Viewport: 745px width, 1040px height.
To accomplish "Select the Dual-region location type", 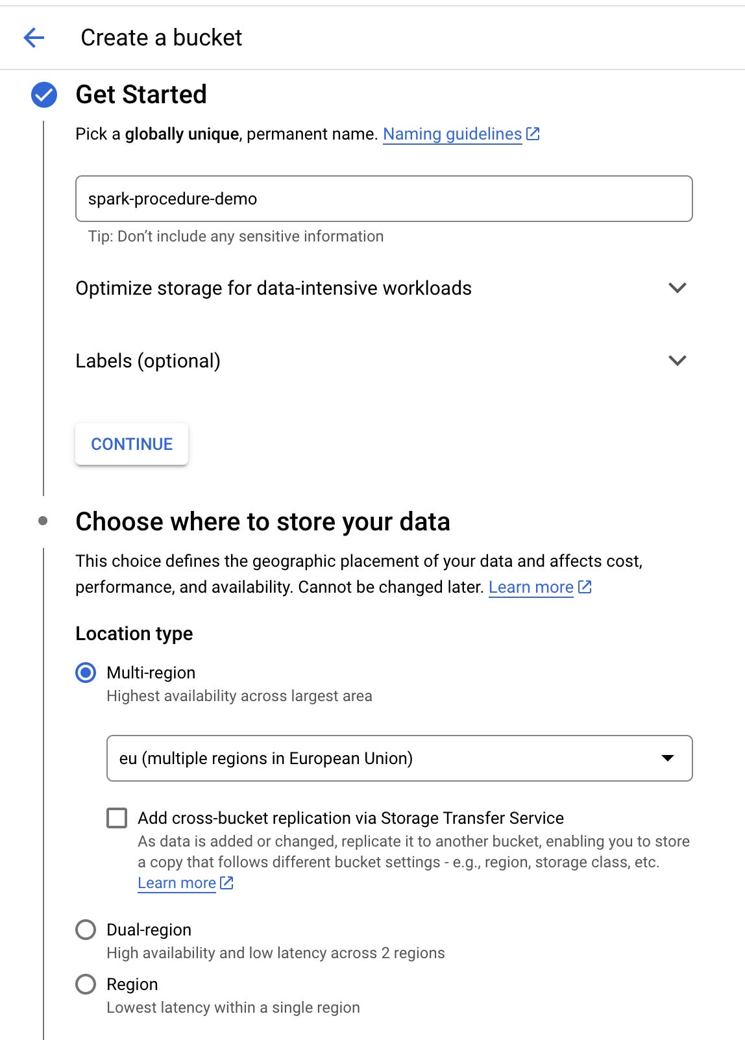I will pyautogui.click(x=86, y=930).
